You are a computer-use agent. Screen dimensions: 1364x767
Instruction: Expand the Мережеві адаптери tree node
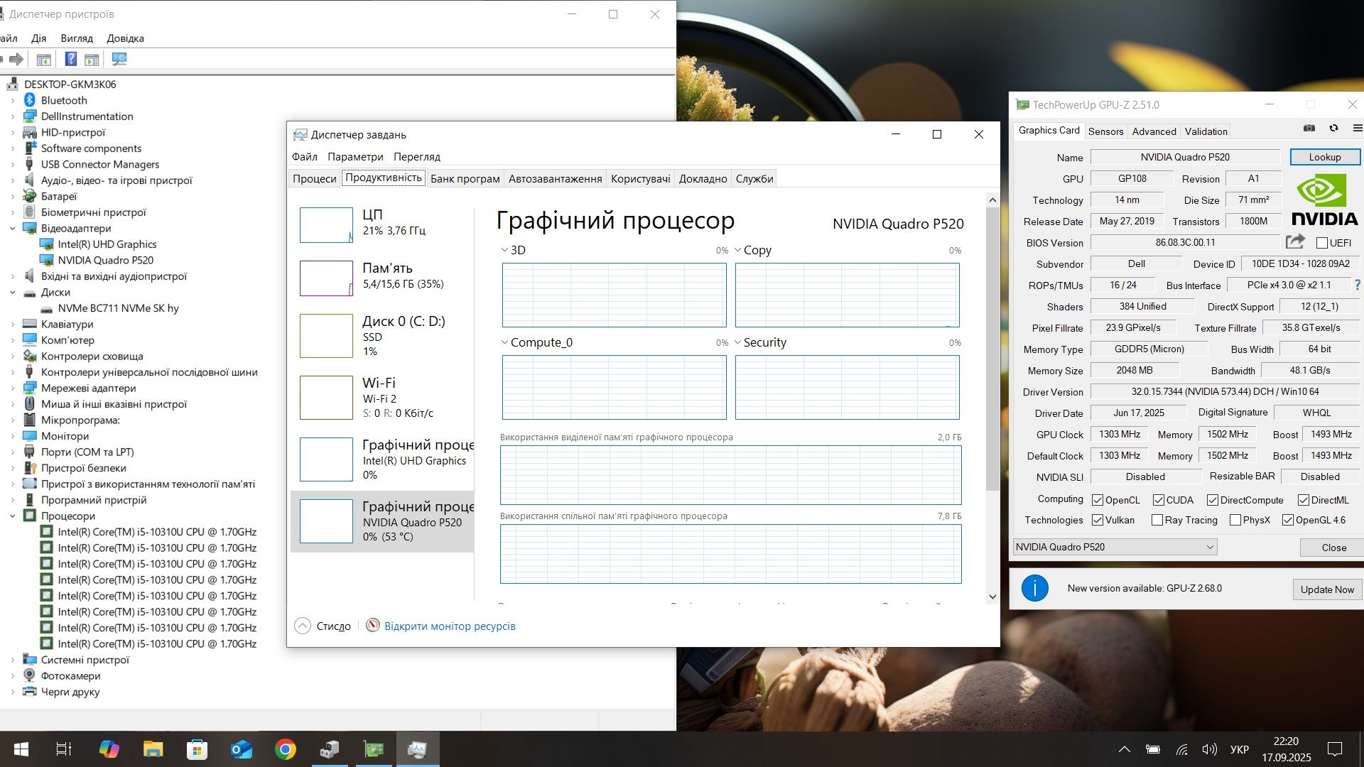pyautogui.click(x=12, y=388)
